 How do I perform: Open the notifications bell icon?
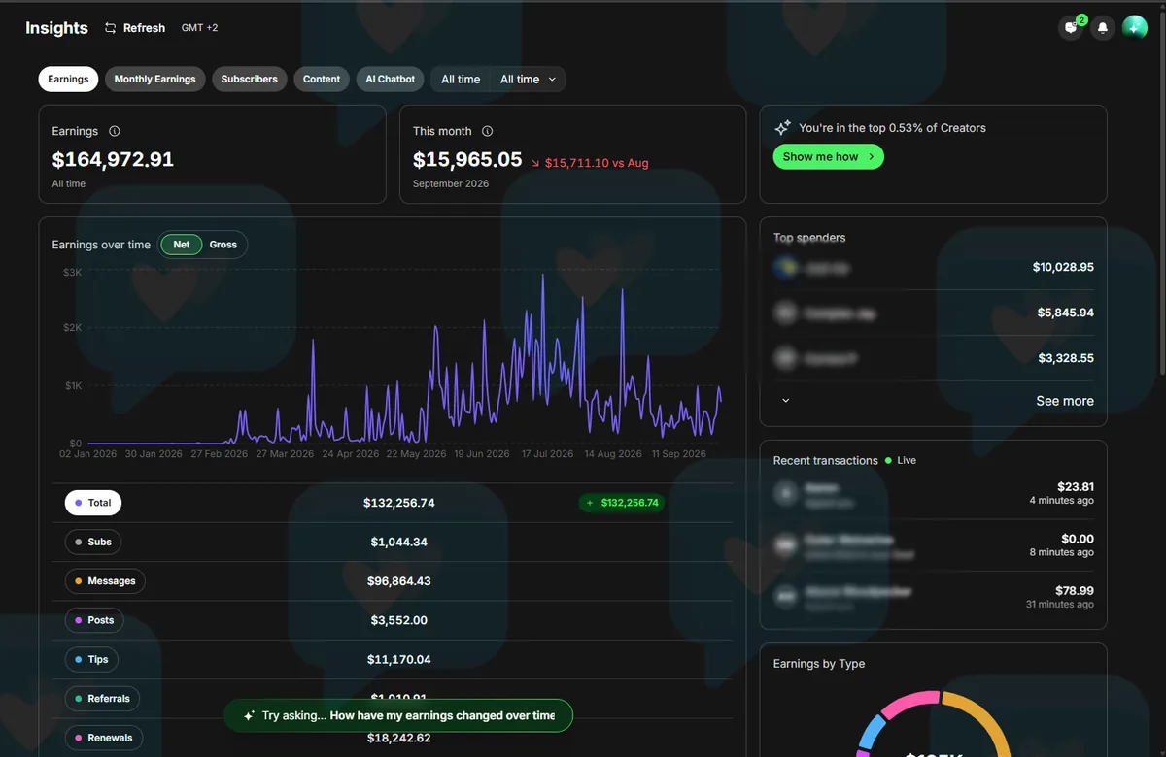tap(1103, 28)
